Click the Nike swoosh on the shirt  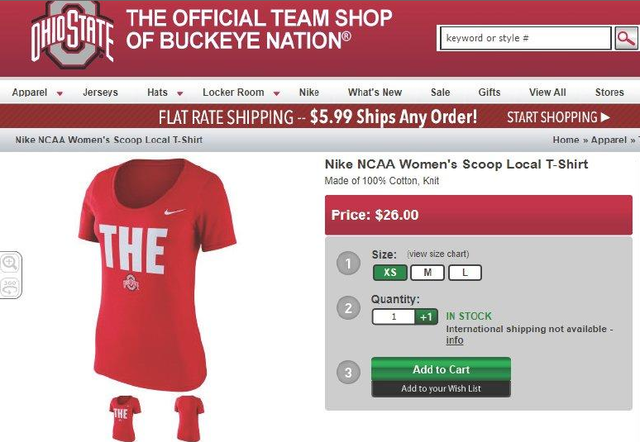175,212
